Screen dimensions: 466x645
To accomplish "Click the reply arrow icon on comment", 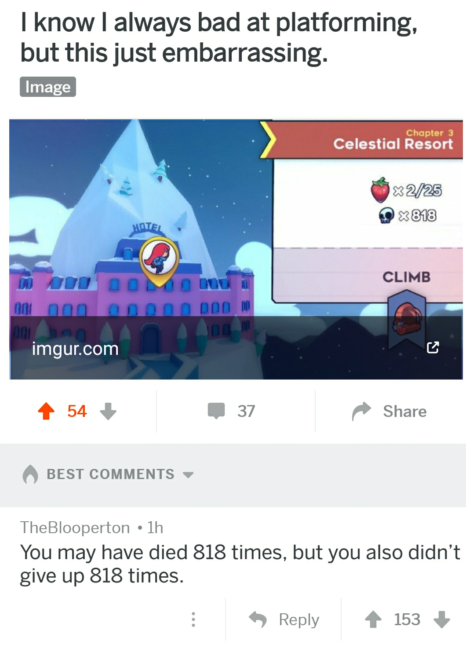I will click(x=258, y=619).
